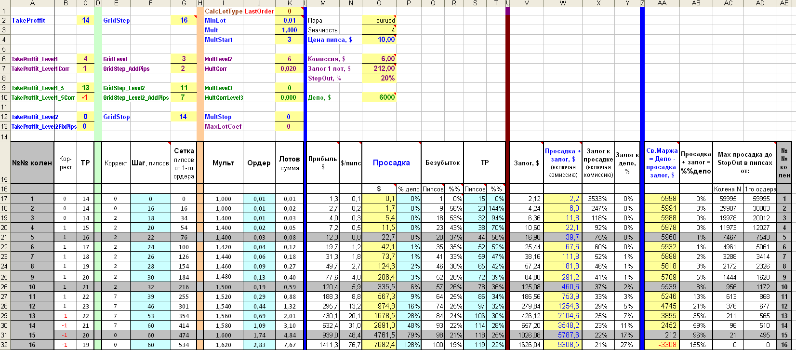This screenshot has width=796, height=350.
Task: Select row 32 header
Action: (5, 345)
